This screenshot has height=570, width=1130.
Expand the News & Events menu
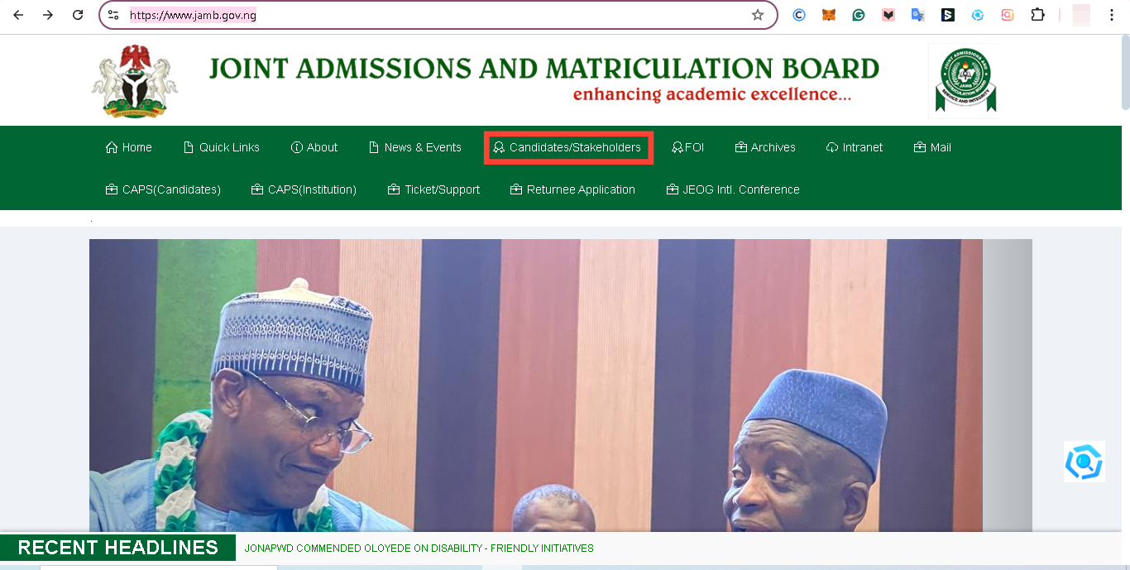415,147
